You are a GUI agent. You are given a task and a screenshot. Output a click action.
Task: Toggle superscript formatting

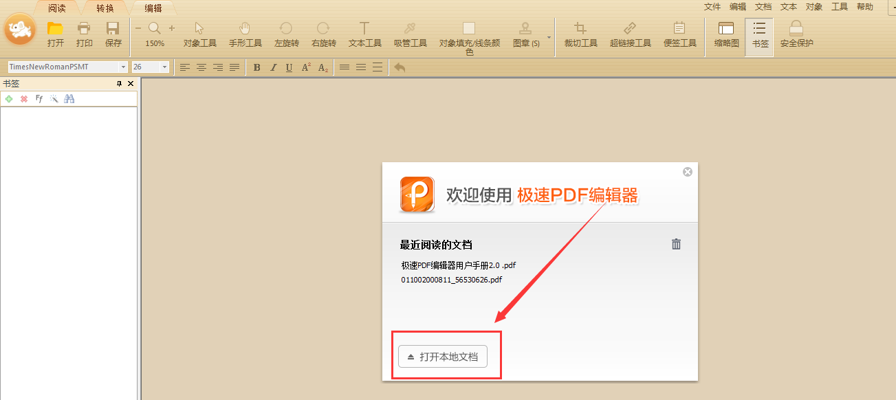(x=306, y=67)
